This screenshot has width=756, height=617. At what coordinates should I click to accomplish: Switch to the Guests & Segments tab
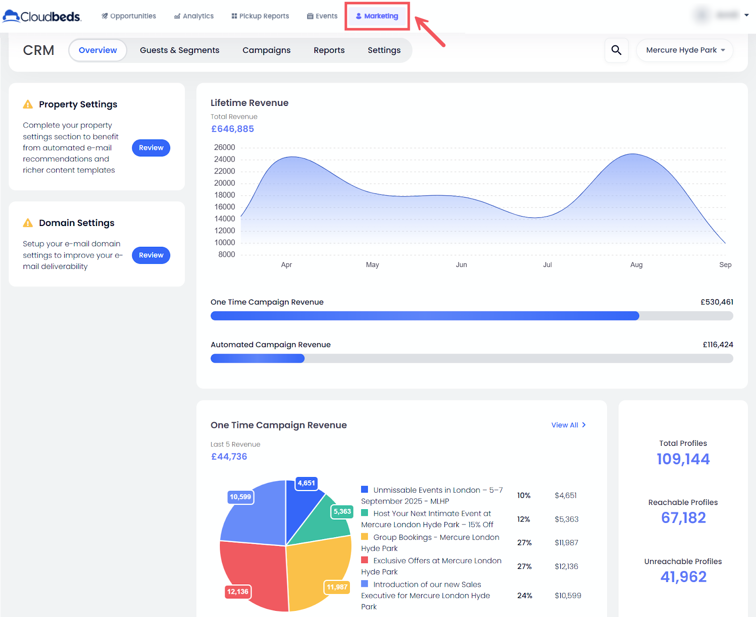pos(179,50)
